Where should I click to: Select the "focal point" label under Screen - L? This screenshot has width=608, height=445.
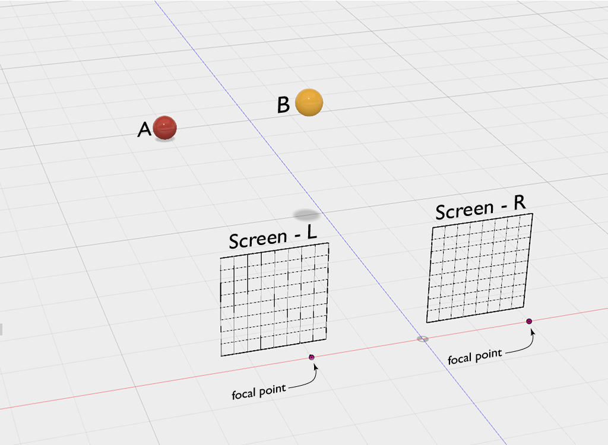click(259, 392)
